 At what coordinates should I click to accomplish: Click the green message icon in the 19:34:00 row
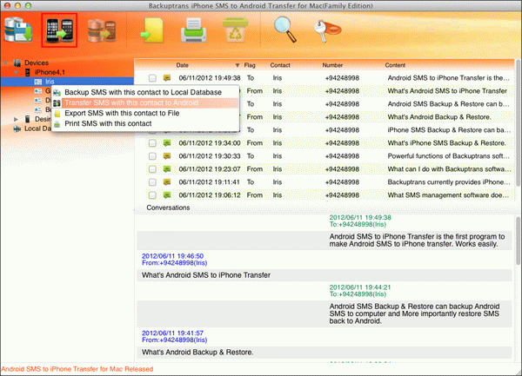pyautogui.click(x=167, y=143)
